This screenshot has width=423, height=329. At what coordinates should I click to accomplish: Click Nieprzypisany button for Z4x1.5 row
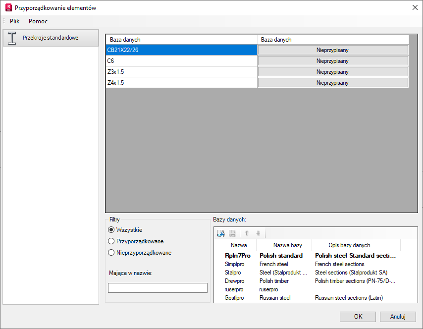[x=333, y=83]
